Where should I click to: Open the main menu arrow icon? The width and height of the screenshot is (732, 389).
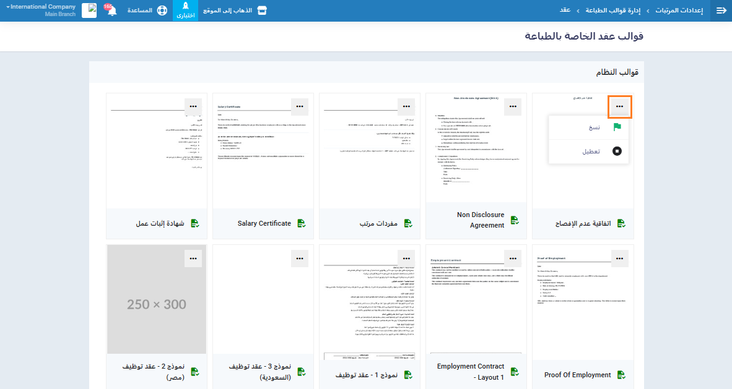[721, 11]
